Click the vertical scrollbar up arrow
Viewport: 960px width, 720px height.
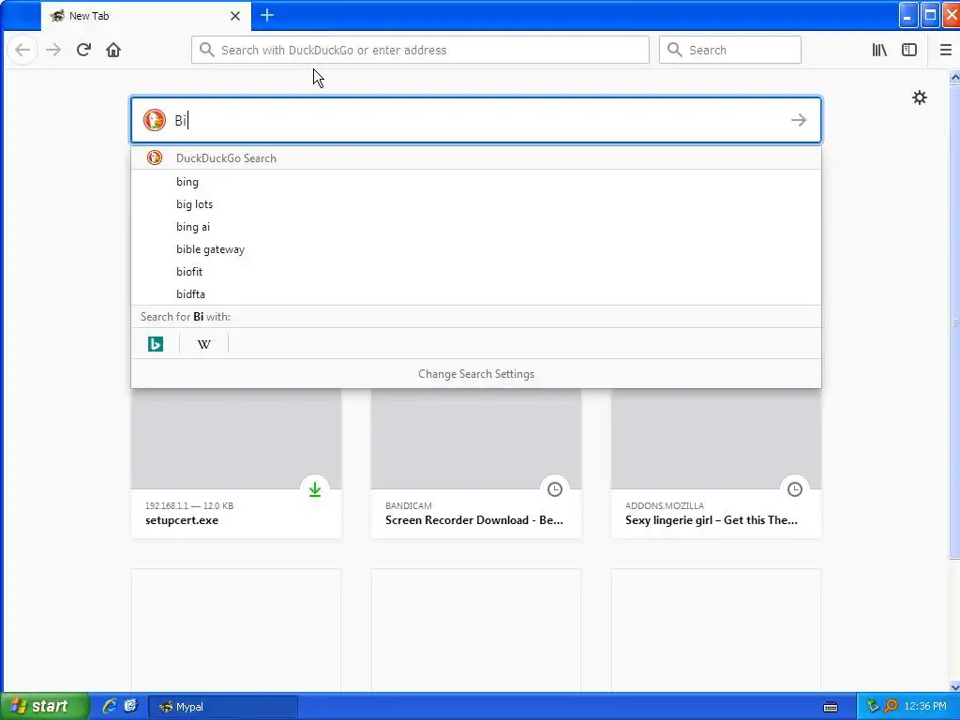pyautogui.click(x=954, y=78)
